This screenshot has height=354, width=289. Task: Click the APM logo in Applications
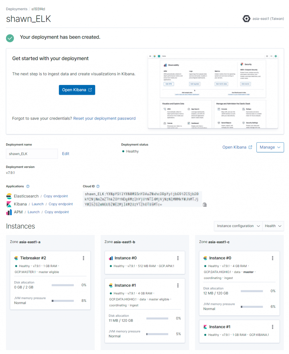coord(9,212)
